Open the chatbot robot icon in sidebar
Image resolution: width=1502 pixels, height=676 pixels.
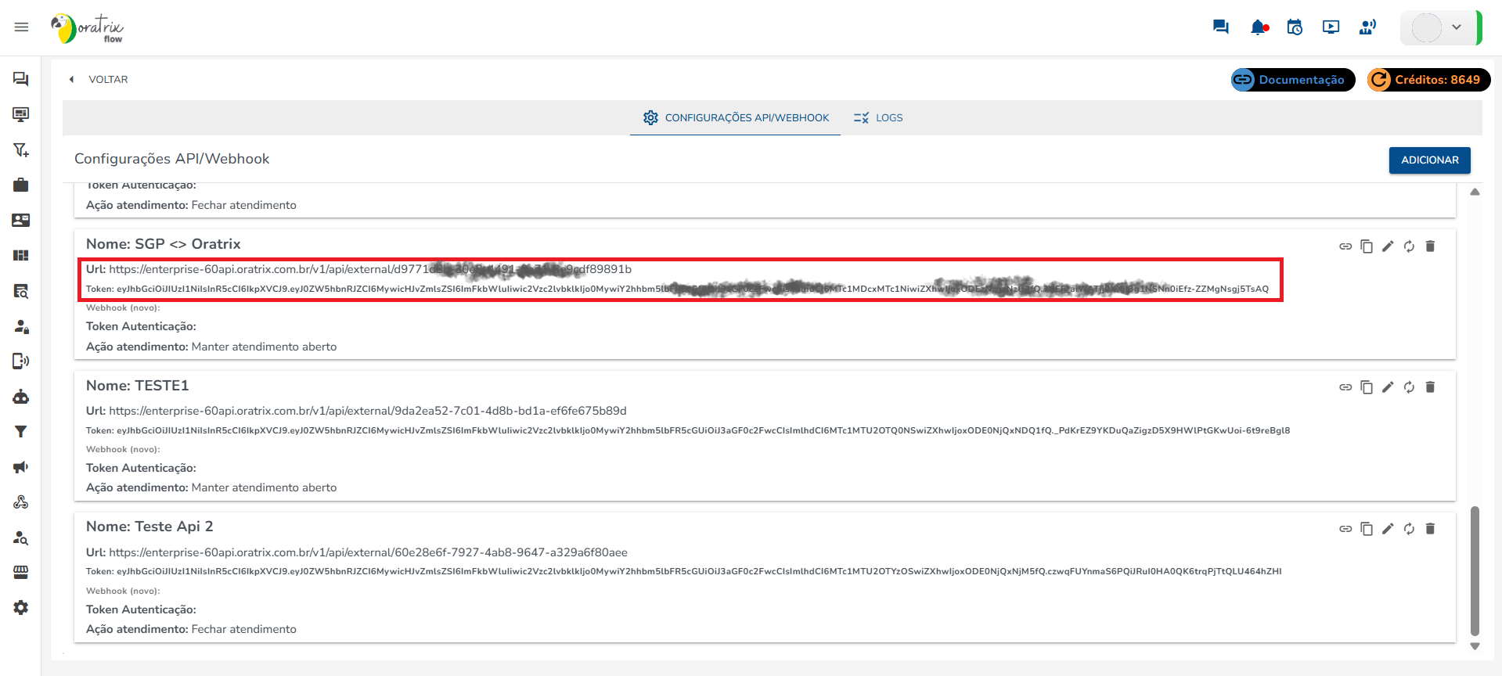tap(21, 397)
